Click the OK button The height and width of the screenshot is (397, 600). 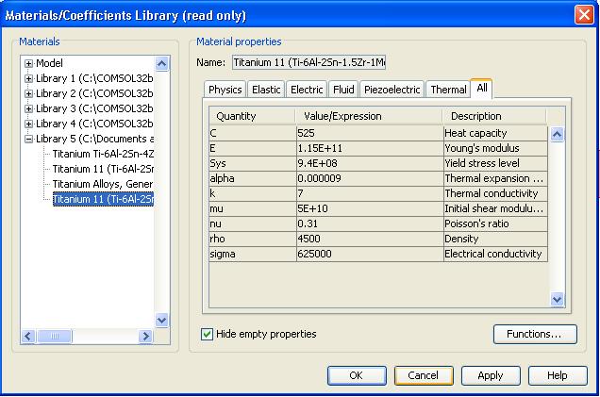point(357,375)
